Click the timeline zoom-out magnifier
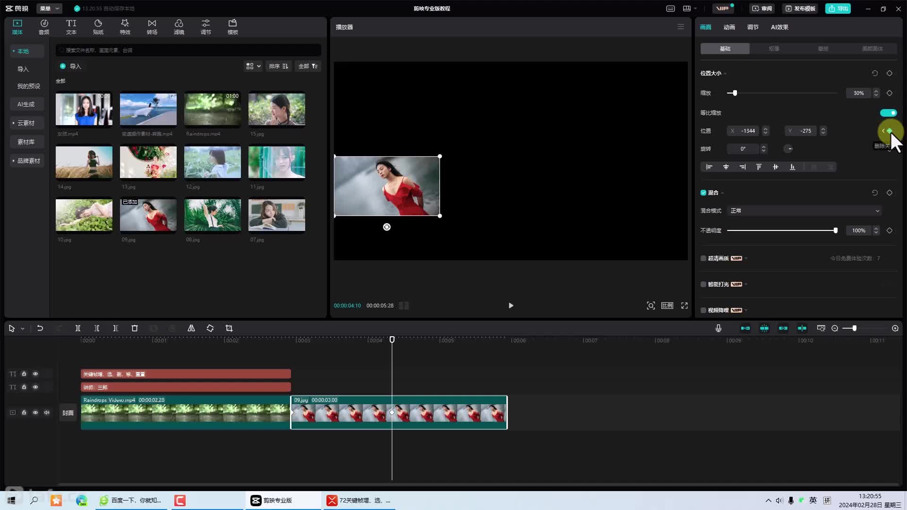Viewport: 907px width, 510px height. tap(835, 328)
